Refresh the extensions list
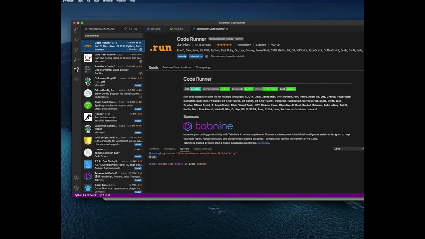This screenshot has height=239, width=425. tap(130, 29)
